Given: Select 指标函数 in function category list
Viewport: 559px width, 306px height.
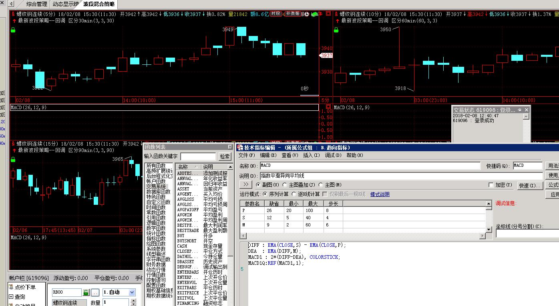Looking at the screenshot, I should pyautogui.click(x=156, y=238).
